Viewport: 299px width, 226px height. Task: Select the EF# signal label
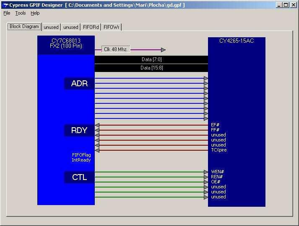point(215,125)
